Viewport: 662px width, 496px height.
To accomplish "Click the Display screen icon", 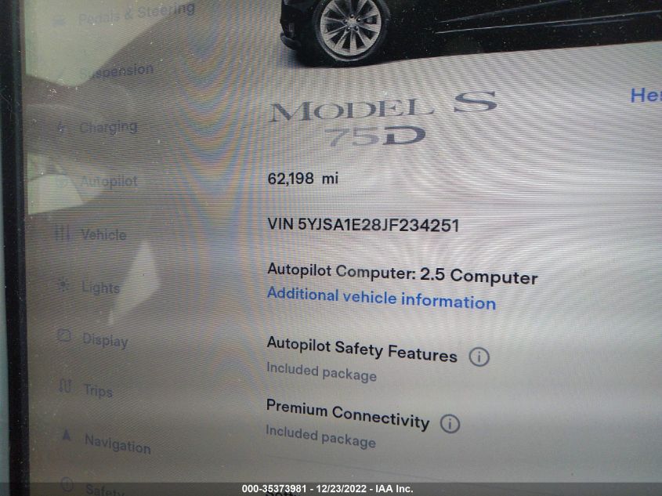I will tap(63, 335).
